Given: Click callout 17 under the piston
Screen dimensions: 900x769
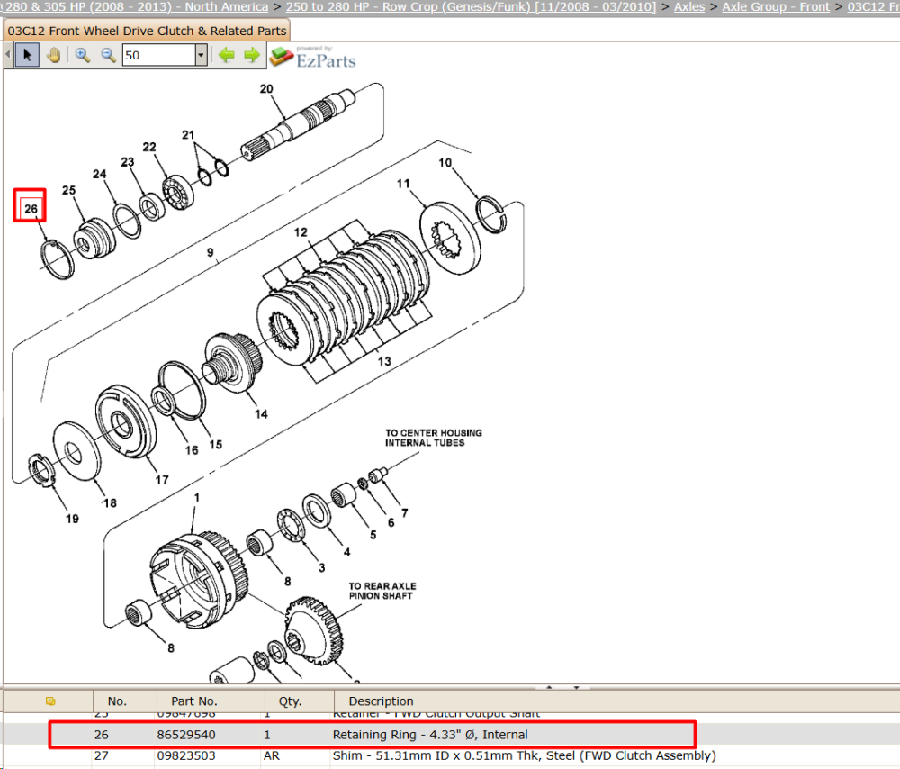Looking at the screenshot, I should [162, 480].
